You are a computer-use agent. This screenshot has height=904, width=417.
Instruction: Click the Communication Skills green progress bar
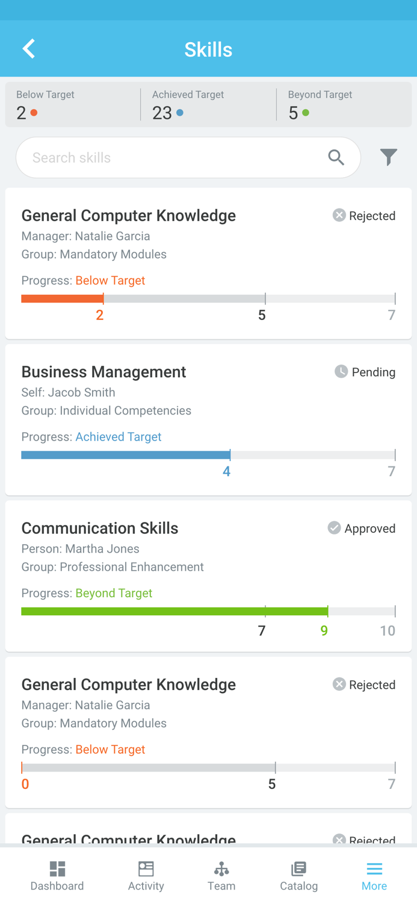point(175,611)
